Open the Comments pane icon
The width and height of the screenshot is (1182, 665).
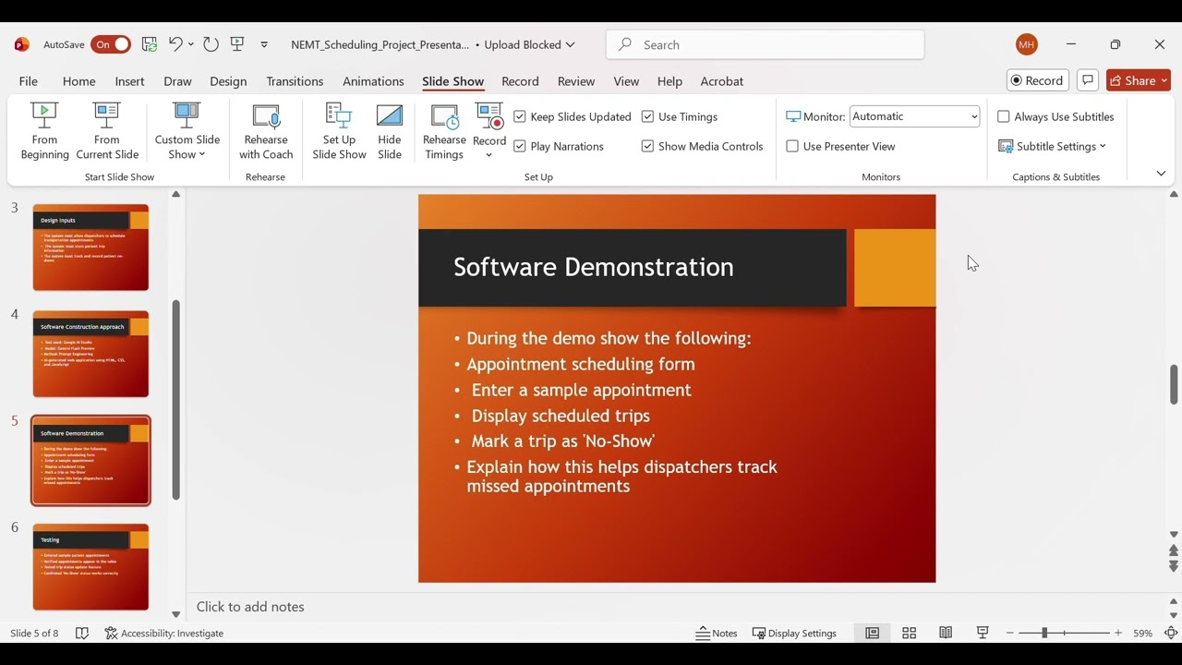(x=1088, y=80)
